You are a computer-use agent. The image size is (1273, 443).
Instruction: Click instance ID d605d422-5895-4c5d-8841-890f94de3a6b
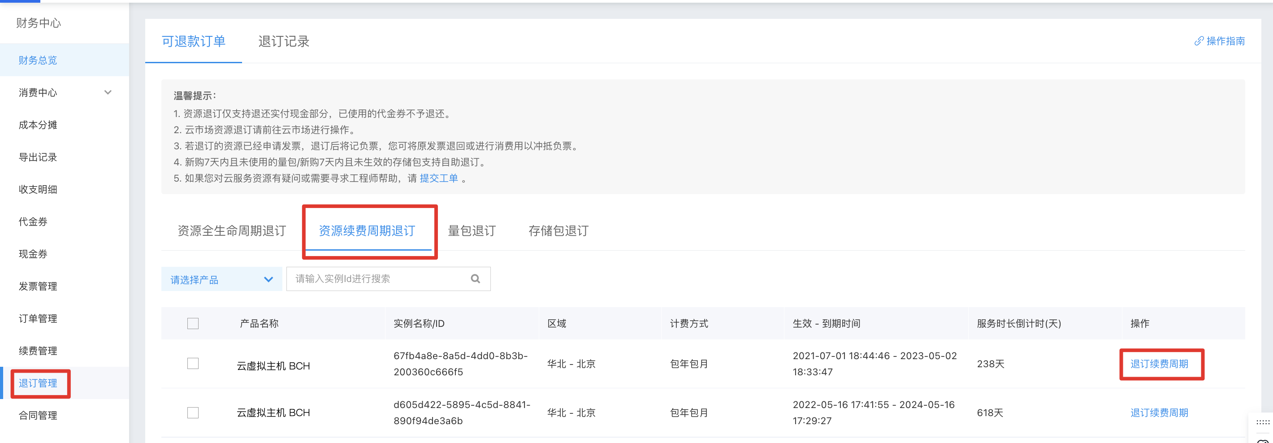point(462,413)
